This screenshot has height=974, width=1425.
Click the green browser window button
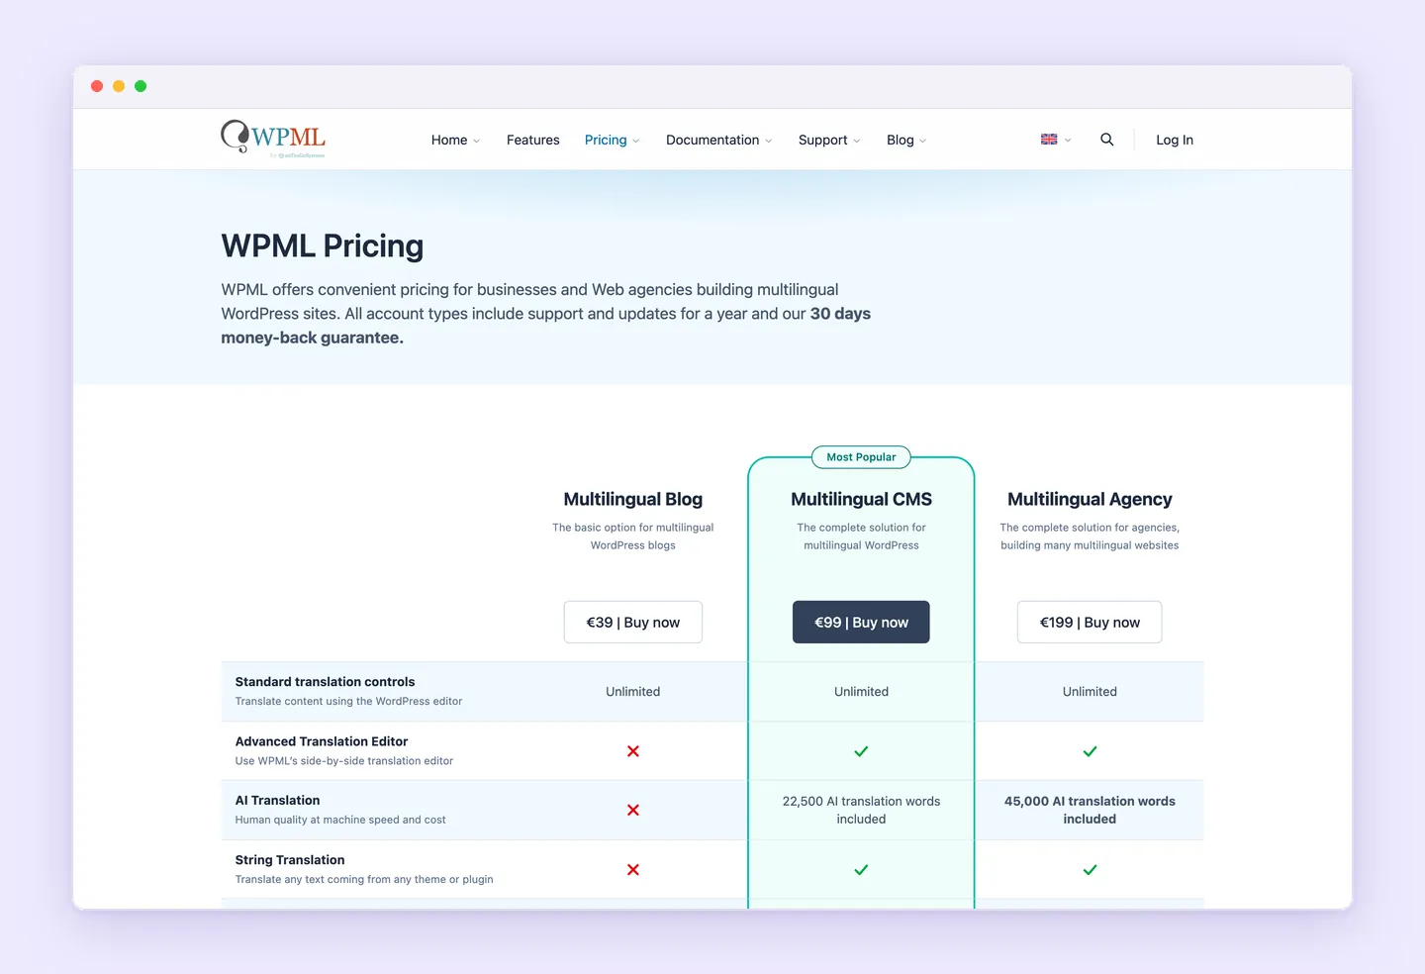[x=141, y=86]
